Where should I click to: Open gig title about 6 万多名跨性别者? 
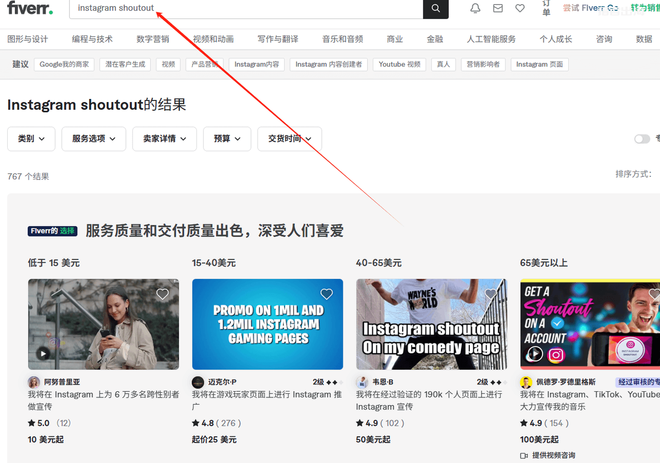tap(104, 401)
